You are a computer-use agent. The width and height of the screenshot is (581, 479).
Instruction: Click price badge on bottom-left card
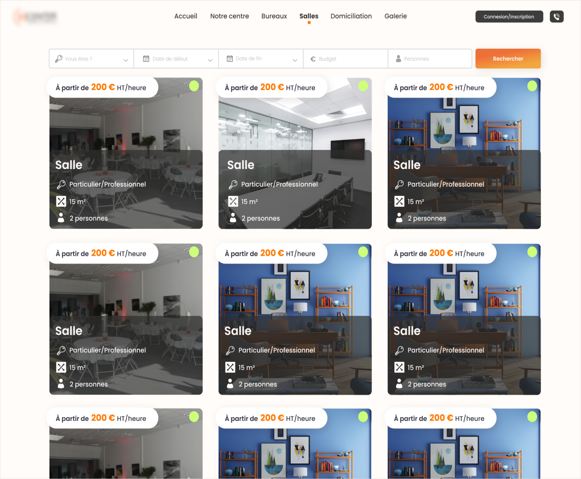[102, 418]
